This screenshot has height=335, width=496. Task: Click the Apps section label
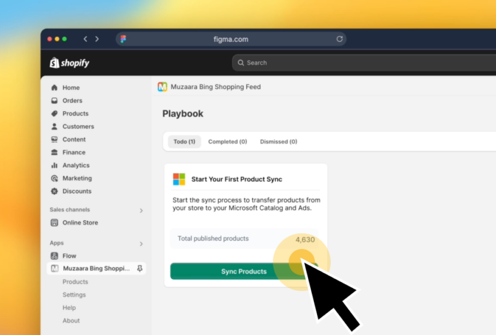click(x=57, y=243)
